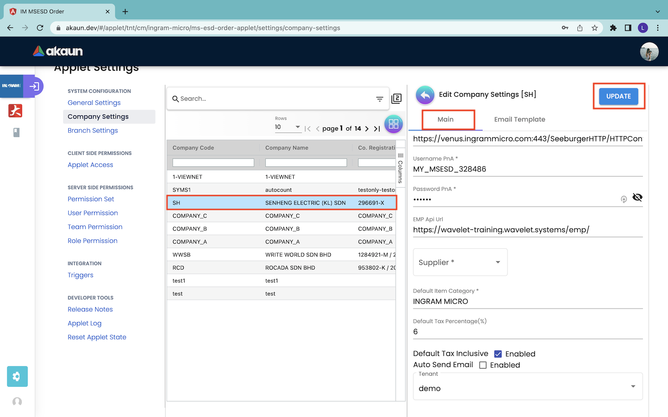Screen dimensions: 668x417
Task: Click the grid view toggle icon
Action: pos(393,124)
